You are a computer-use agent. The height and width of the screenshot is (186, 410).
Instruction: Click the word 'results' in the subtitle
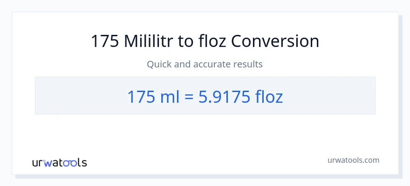click(x=249, y=64)
